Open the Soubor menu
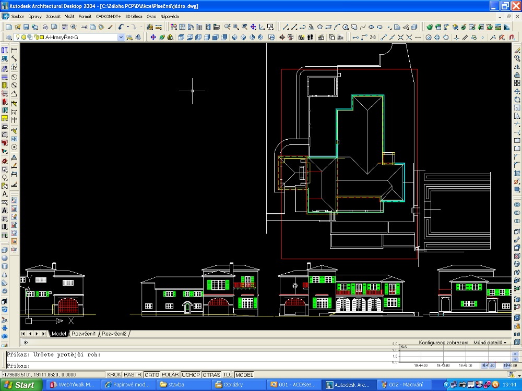This screenshot has width=522, height=391. pyautogui.click(x=18, y=16)
